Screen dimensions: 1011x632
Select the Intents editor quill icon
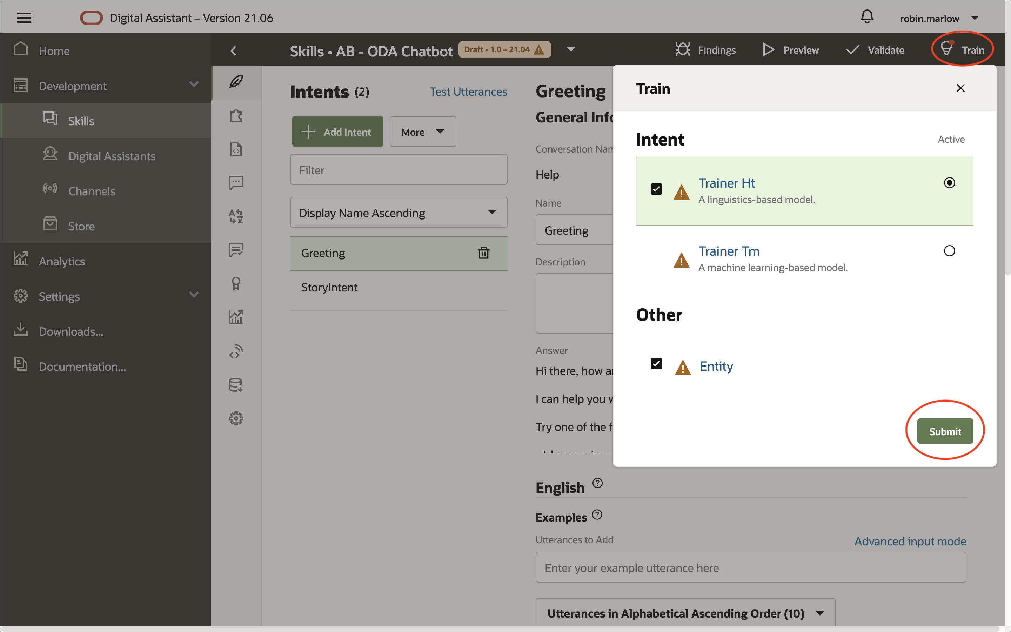coord(236,81)
